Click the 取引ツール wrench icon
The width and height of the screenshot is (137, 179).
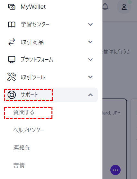(12, 77)
